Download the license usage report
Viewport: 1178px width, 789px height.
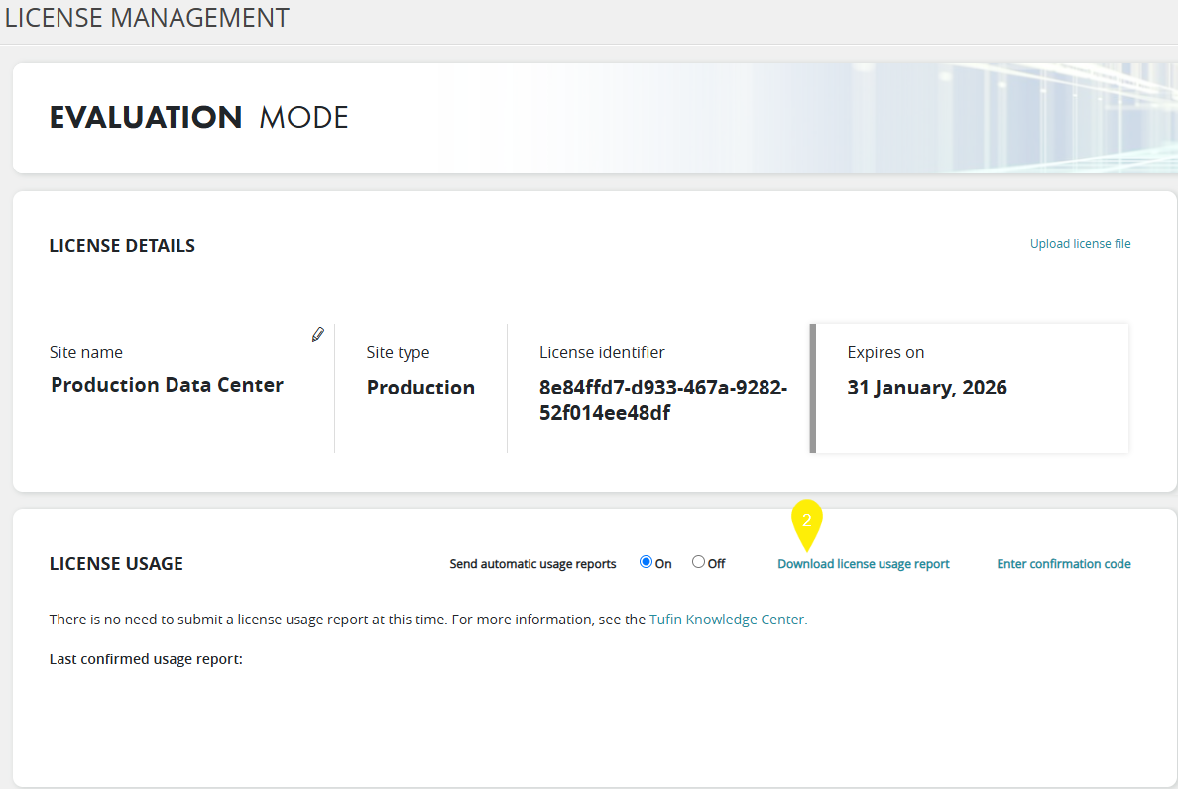(863, 564)
